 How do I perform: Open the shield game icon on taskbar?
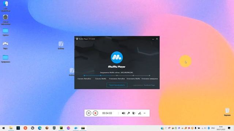click(54, 128)
